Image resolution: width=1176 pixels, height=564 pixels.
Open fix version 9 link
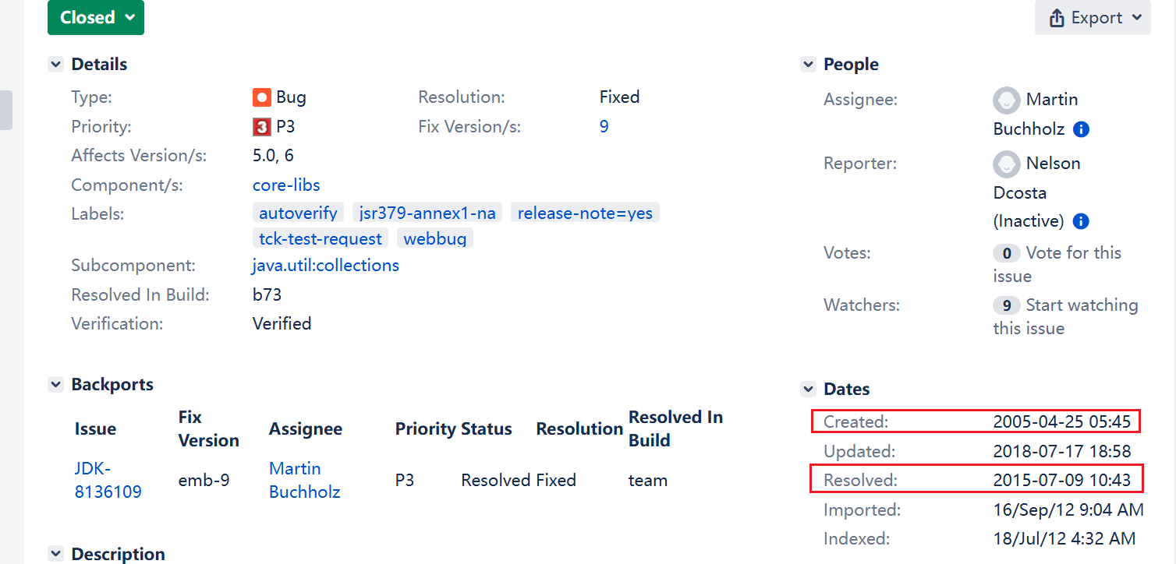click(604, 127)
